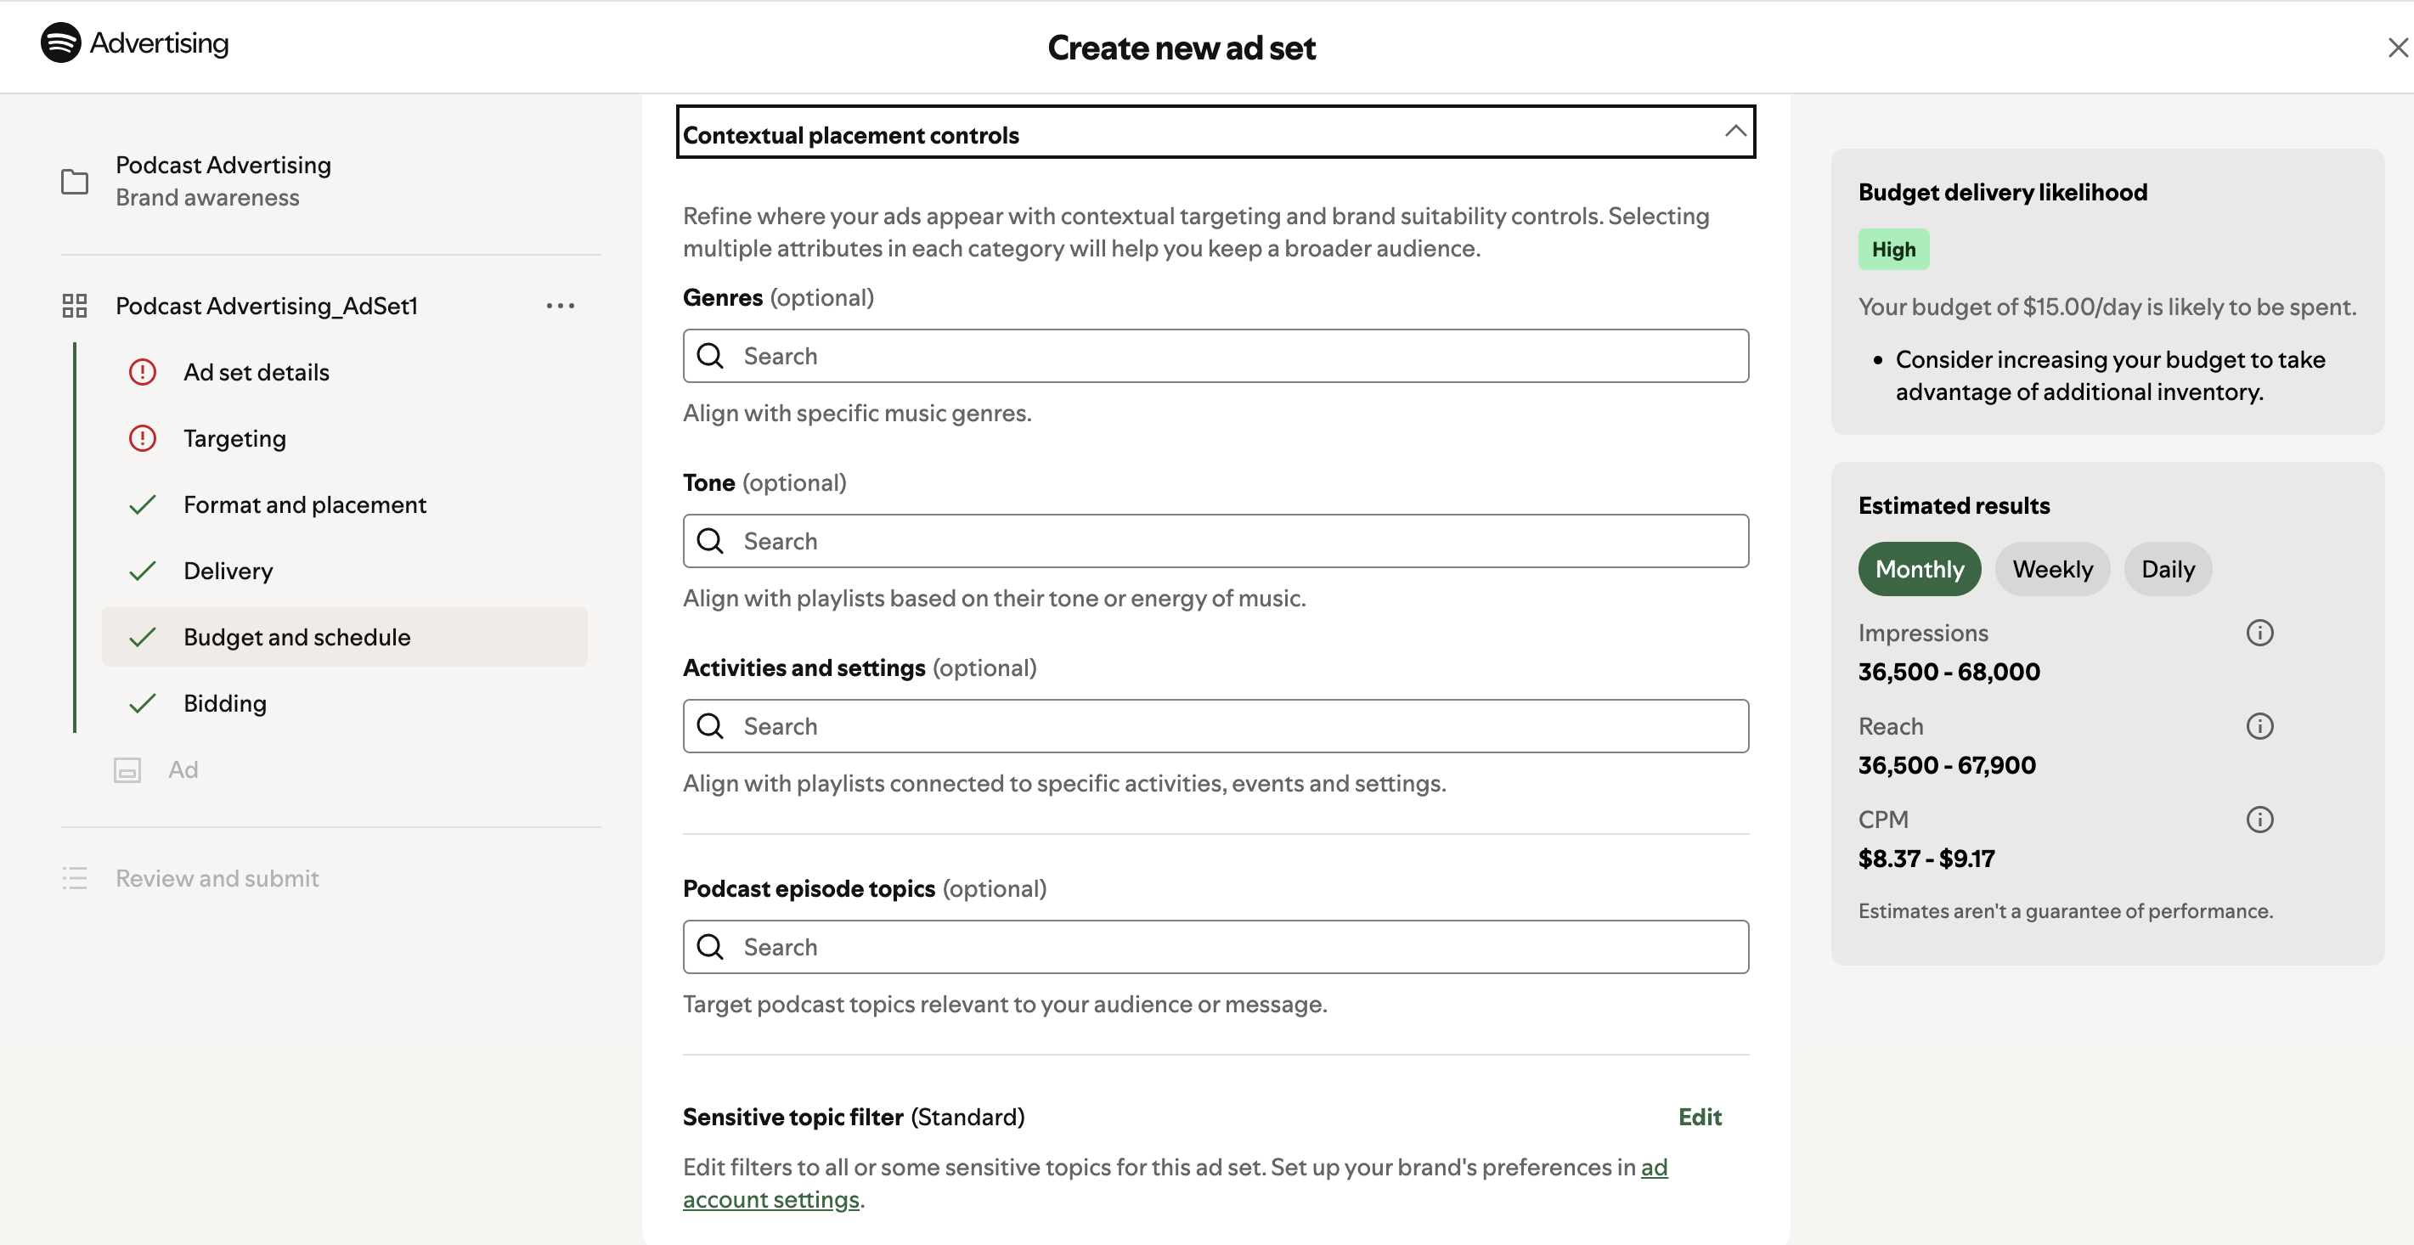Image resolution: width=2414 pixels, height=1245 pixels.
Task: Click the error icon next to Ad set details
Action: pyautogui.click(x=142, y=372)
